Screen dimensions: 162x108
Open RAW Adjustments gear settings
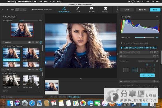[154, 52]
